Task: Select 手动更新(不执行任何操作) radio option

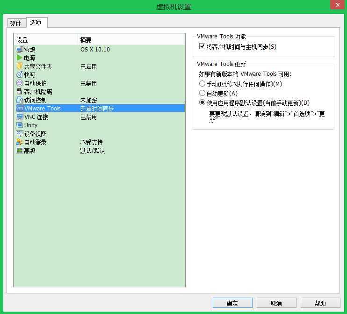Action: coord(202,84)
